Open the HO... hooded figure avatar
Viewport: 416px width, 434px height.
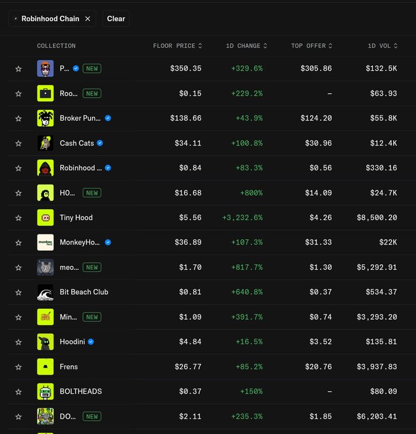[x=45, y=193]
